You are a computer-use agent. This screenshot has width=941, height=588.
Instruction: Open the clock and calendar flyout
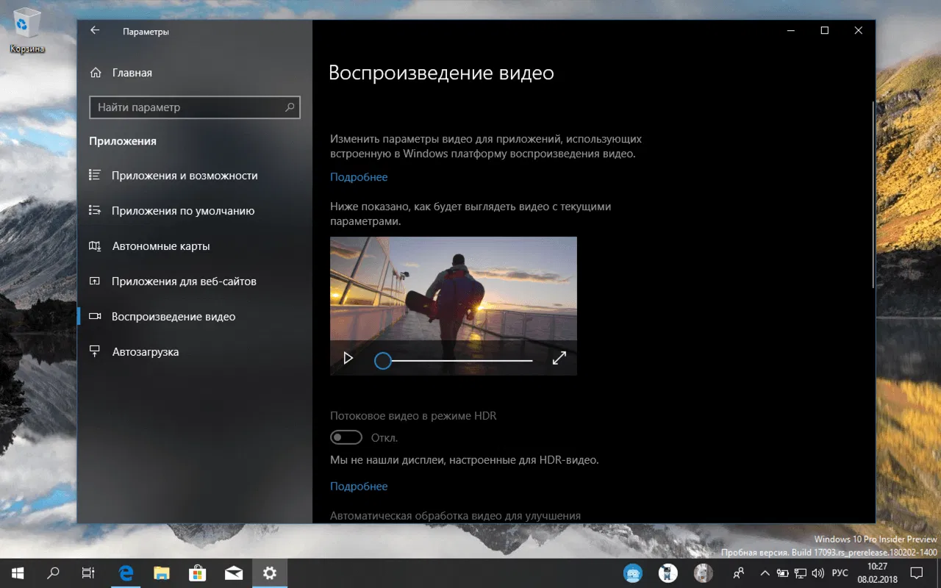[x=877, y=573]
